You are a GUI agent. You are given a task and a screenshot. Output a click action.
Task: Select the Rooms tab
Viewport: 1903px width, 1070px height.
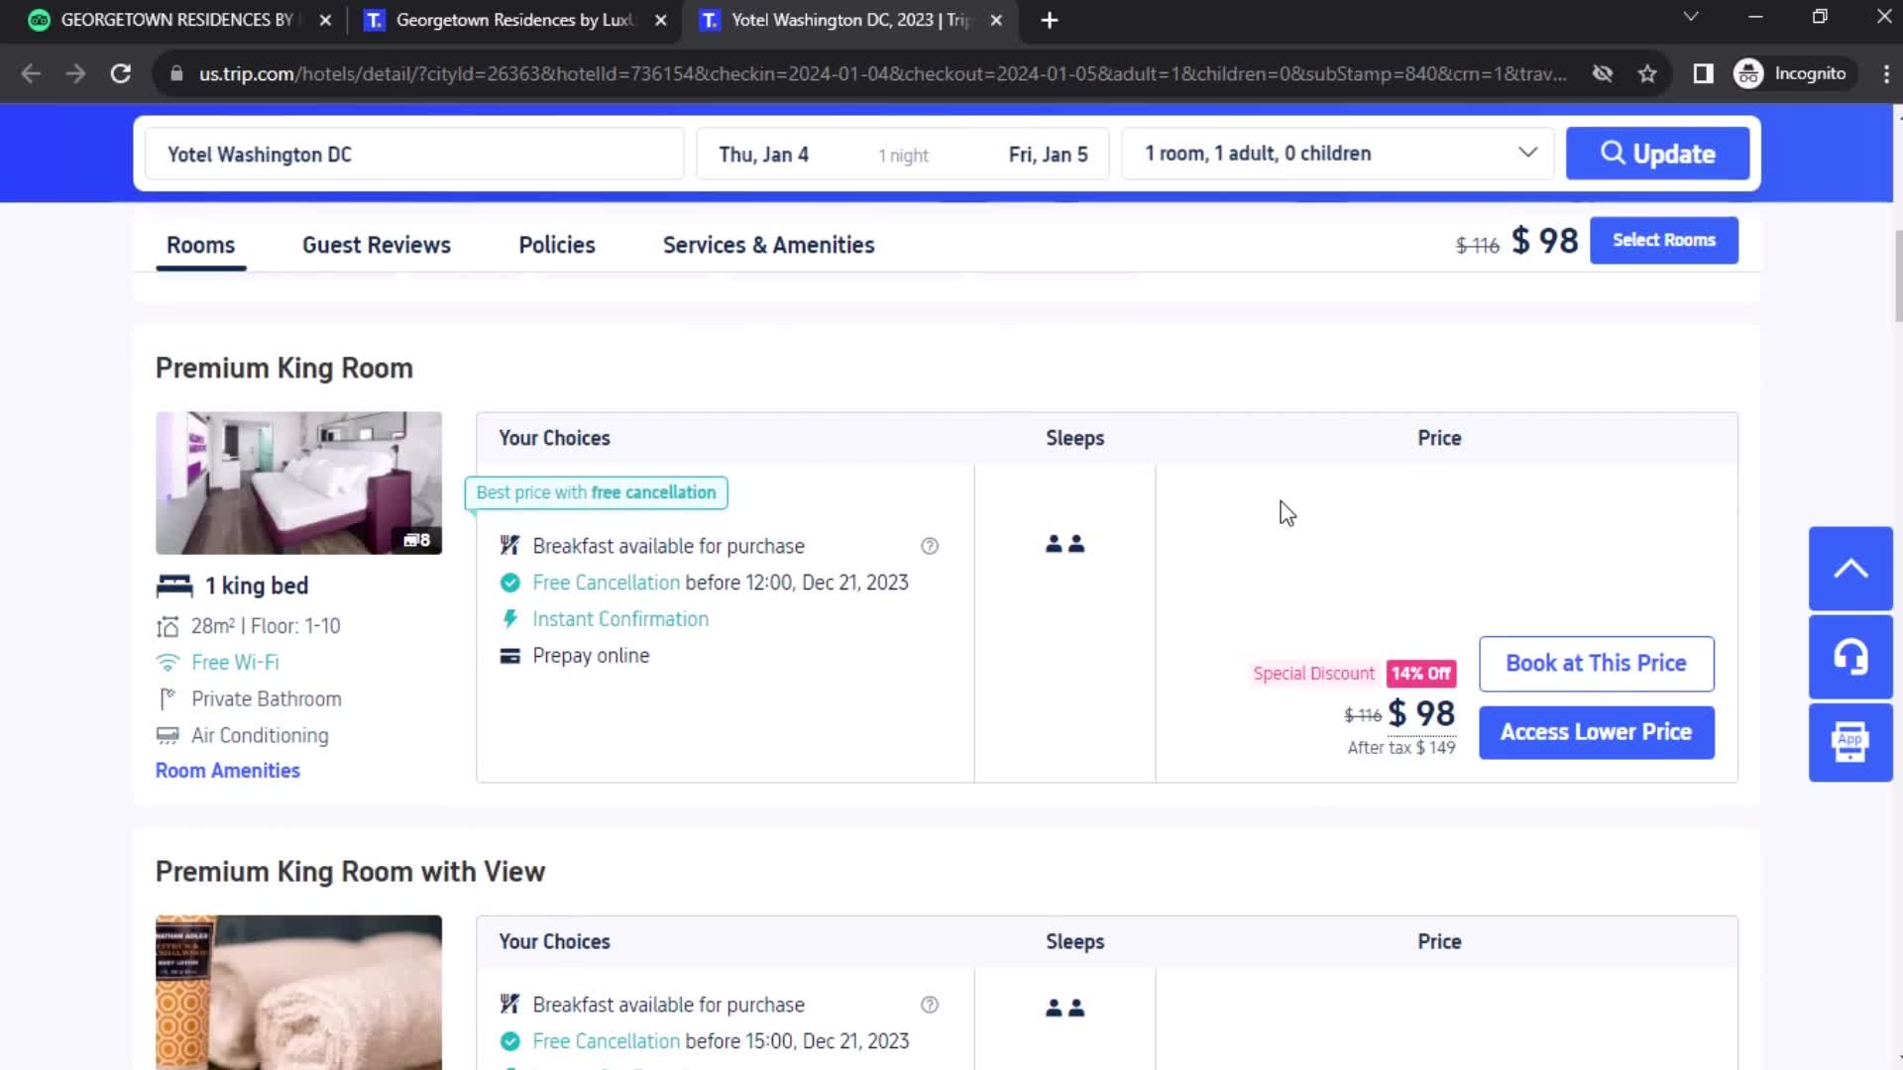200,245
